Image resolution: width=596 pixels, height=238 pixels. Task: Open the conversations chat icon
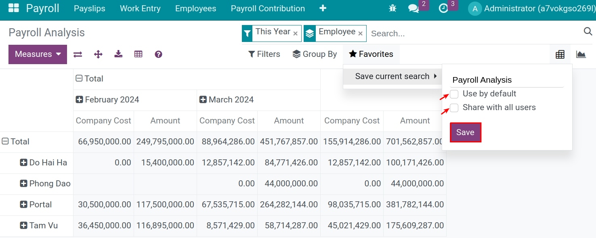413,8
